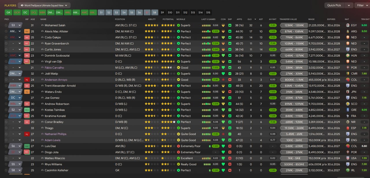Viewport: 370px width, 178px height.
Task: Click Thiago's 19.5M€ - 26M€ transfer value bar
Action: click(294, 128)
